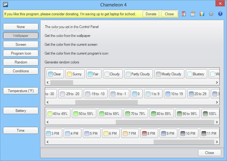
Task: Open help with the blue question mark icon
Action: [x=220, y=14]
